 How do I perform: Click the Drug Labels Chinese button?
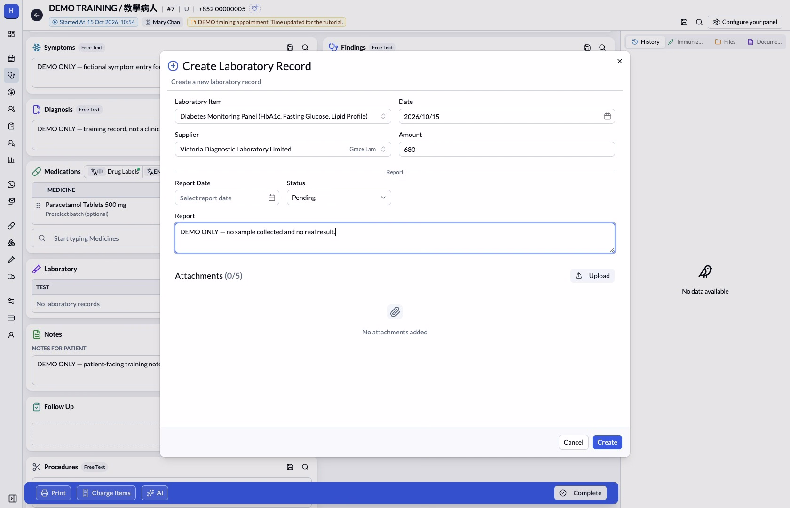[115, 172]
